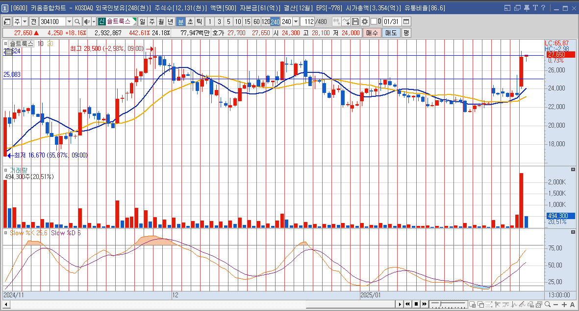The width and height of the screenshot is (579, 311).
Task: Collapse the Slow %K panel marker
Action: [5, 232]
